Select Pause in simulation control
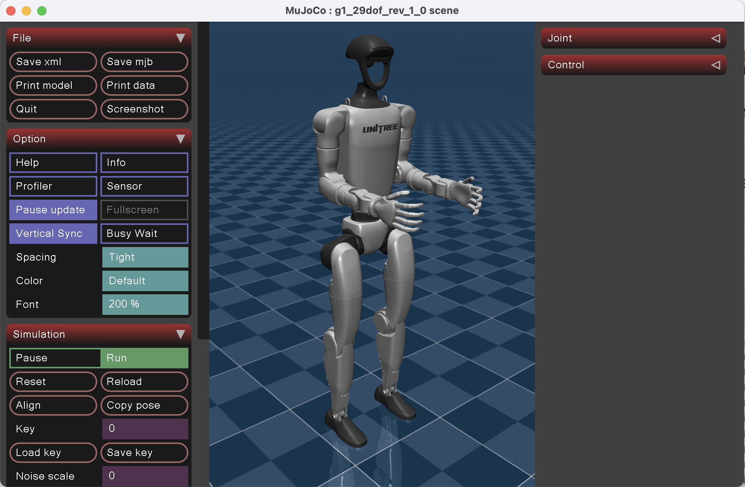The image size is (745, 487). pos(55,358)
